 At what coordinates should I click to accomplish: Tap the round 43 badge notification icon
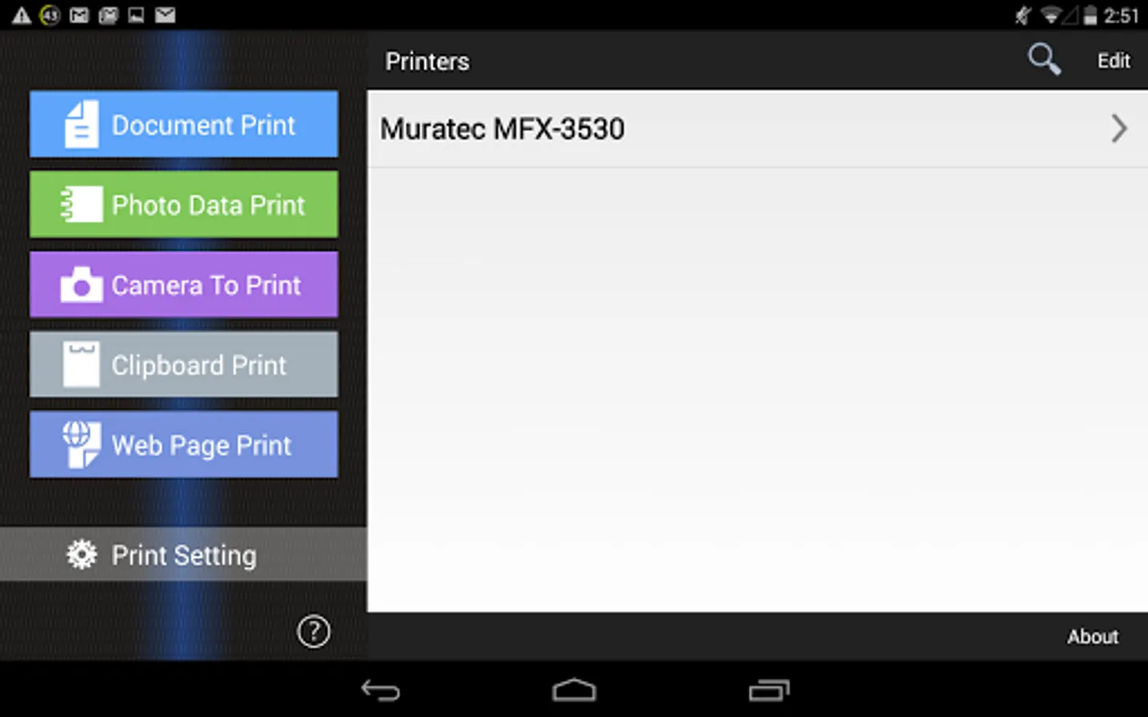pos(50,15)
